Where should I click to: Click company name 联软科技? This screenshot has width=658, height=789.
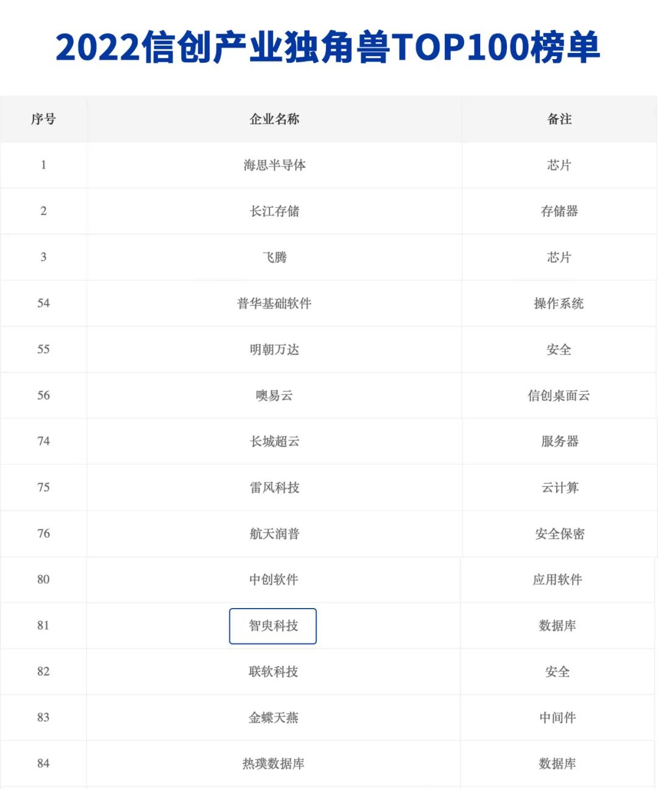tap(273, 672)
